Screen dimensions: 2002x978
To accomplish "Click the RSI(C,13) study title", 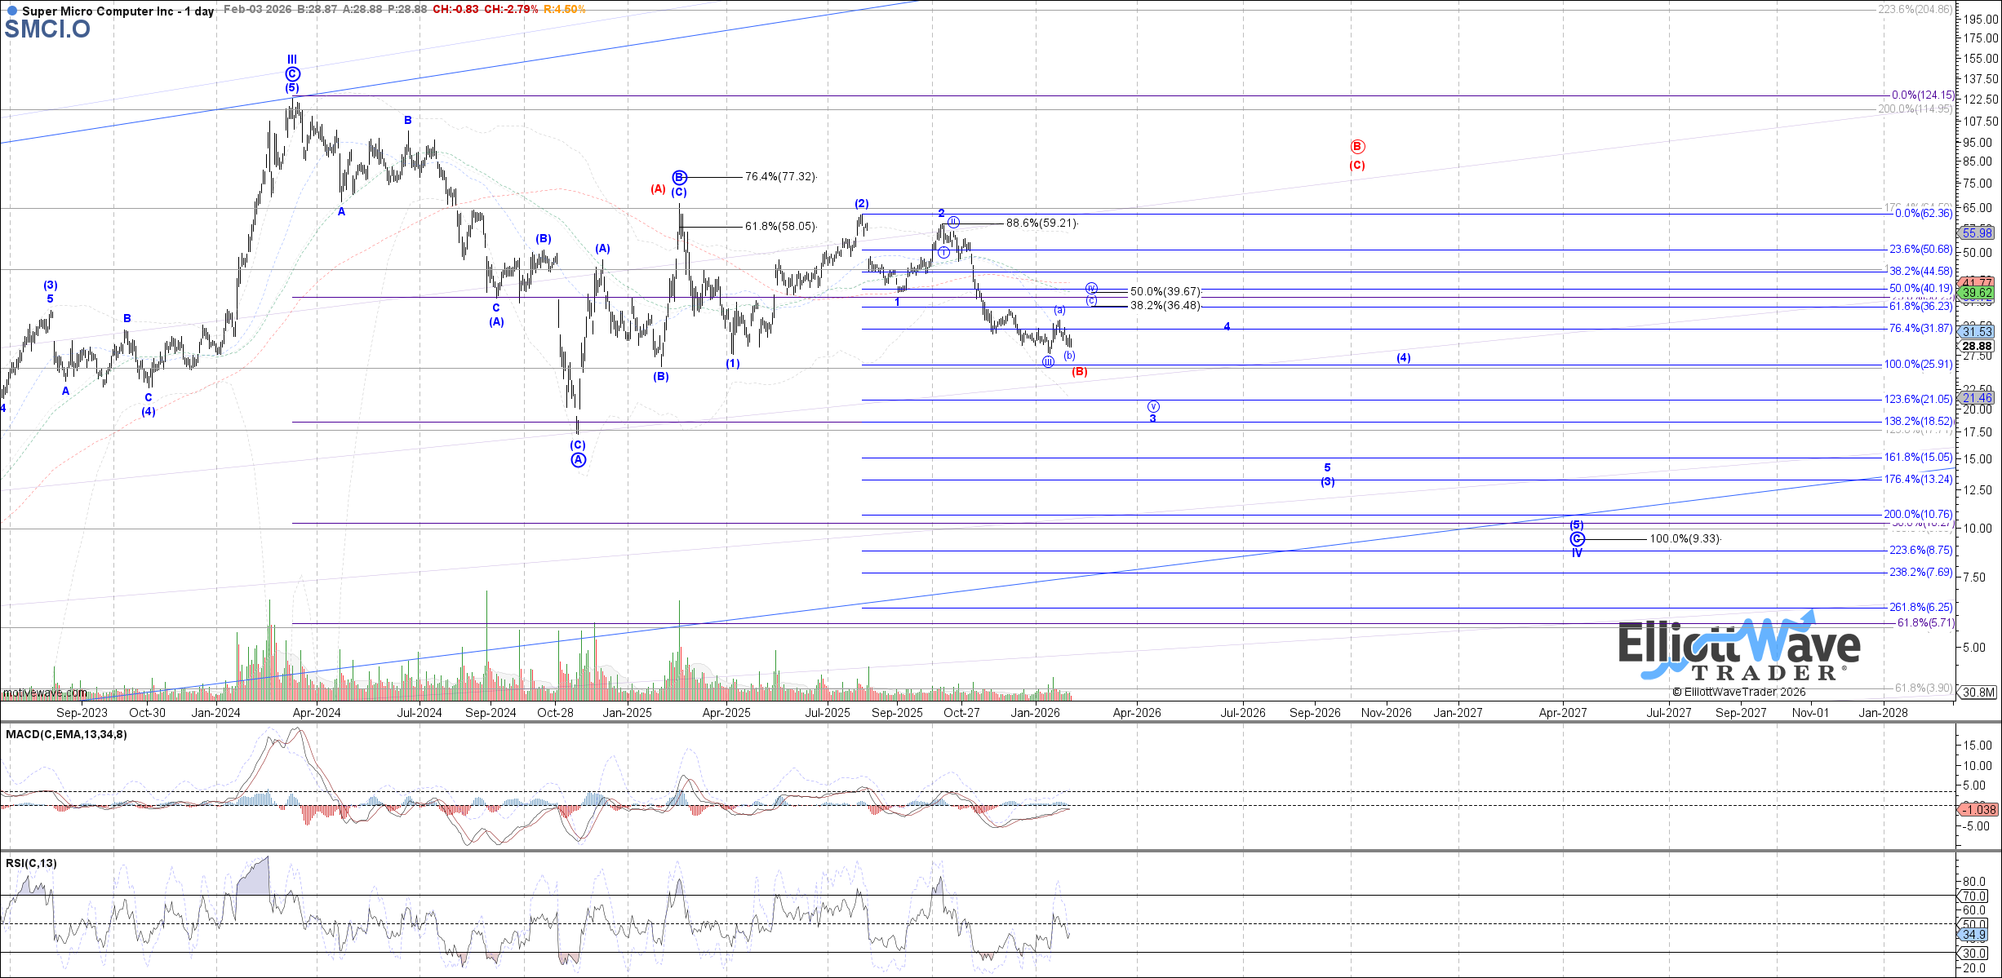I will pos(31,863).
